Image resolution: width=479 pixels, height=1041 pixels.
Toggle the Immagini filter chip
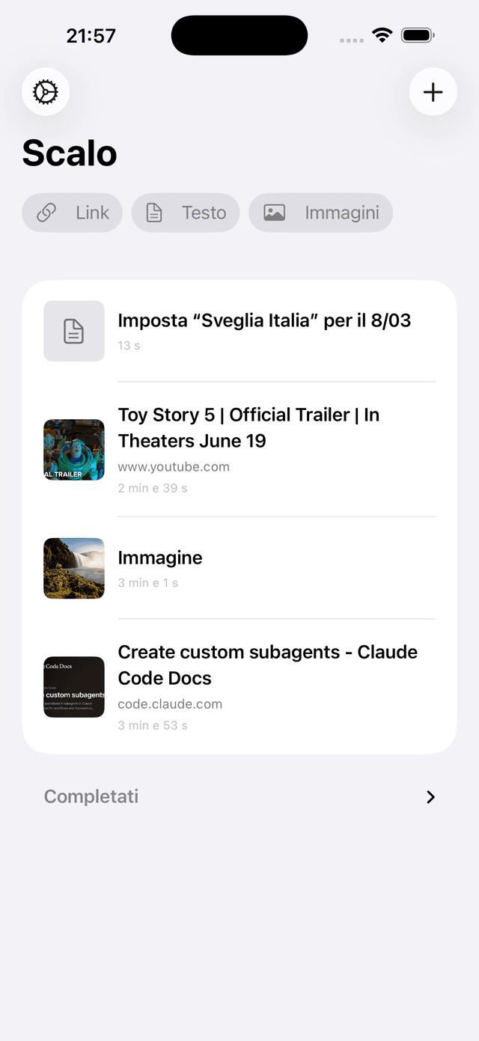pos(320,213)
